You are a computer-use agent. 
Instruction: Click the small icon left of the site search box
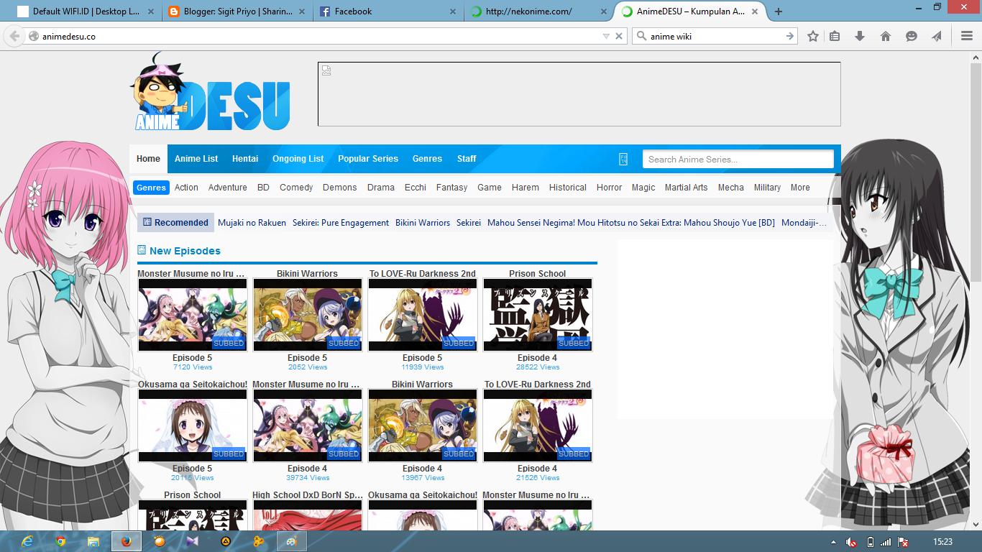pyautogui.click(x=623, y=159)
